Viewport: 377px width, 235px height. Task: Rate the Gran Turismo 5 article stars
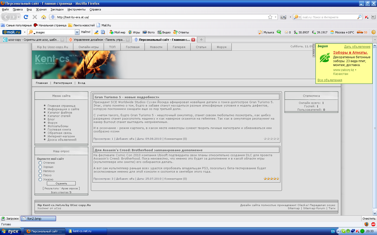(x=271, y=139)
